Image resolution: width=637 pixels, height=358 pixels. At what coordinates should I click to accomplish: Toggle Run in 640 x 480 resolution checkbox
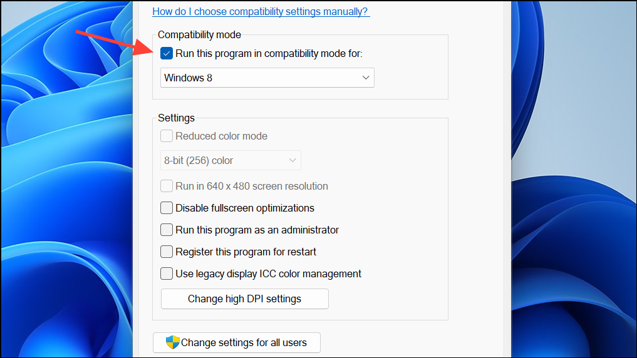click(x=167, y=186)
